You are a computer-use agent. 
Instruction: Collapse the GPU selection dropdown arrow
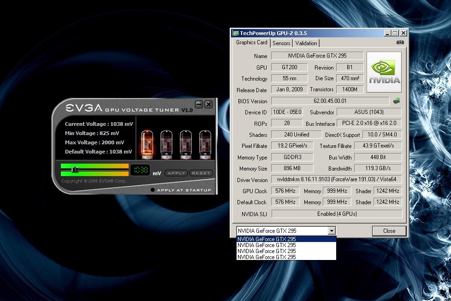pos(331,231)
